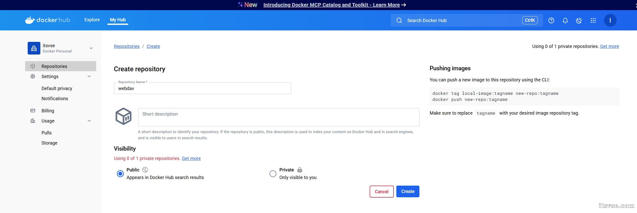Image resolution: width=637 pixels, height=213 pixels.
Task: Open the Docker MCP Catalog Learn More link
Action: pyautogui.click(x=332, y=5)
